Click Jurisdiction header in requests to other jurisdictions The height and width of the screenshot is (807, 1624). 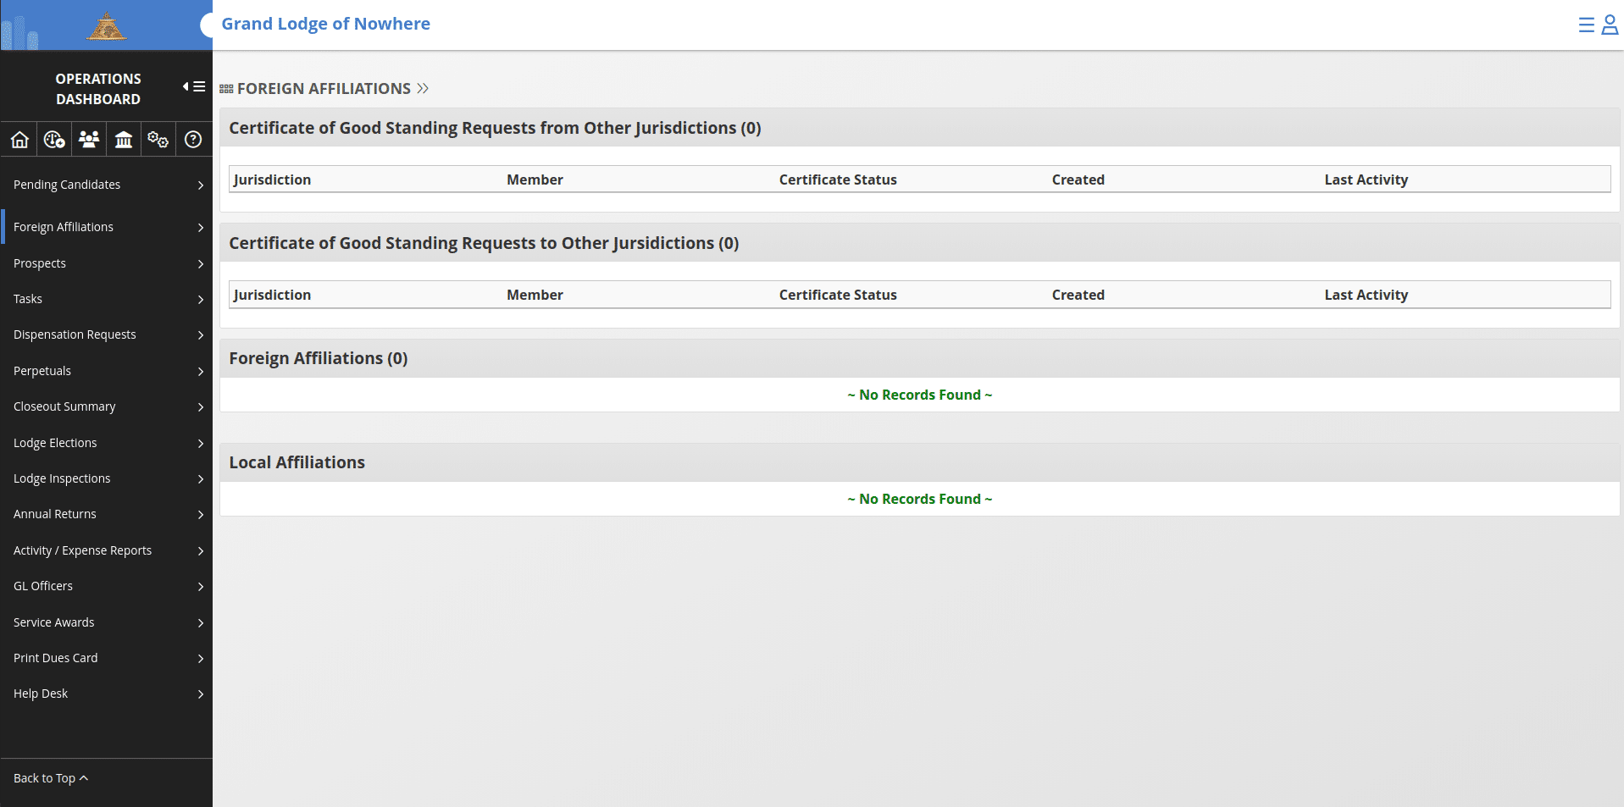(273, 295)
